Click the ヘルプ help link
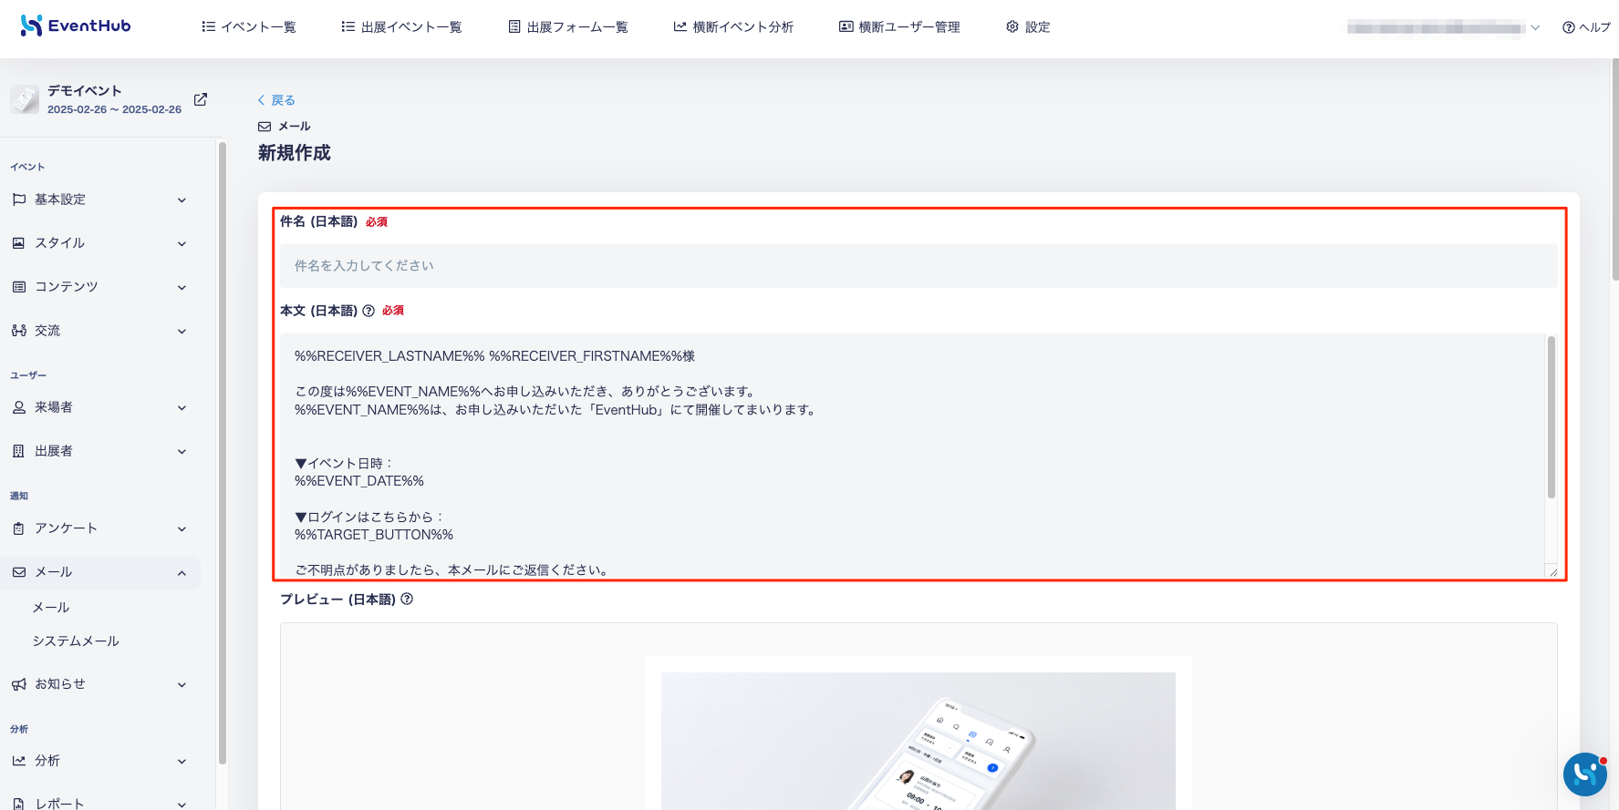This screenshot has height=810, width=1619. click(x=1587, y=27)
